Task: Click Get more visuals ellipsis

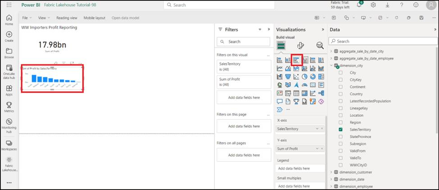Action: [288, 109]
